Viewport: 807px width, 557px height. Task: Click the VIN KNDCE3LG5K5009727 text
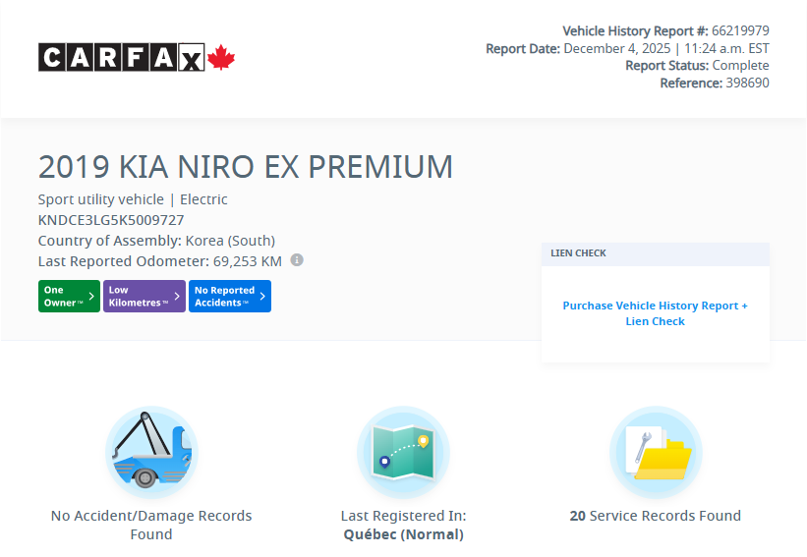(111, 220)
